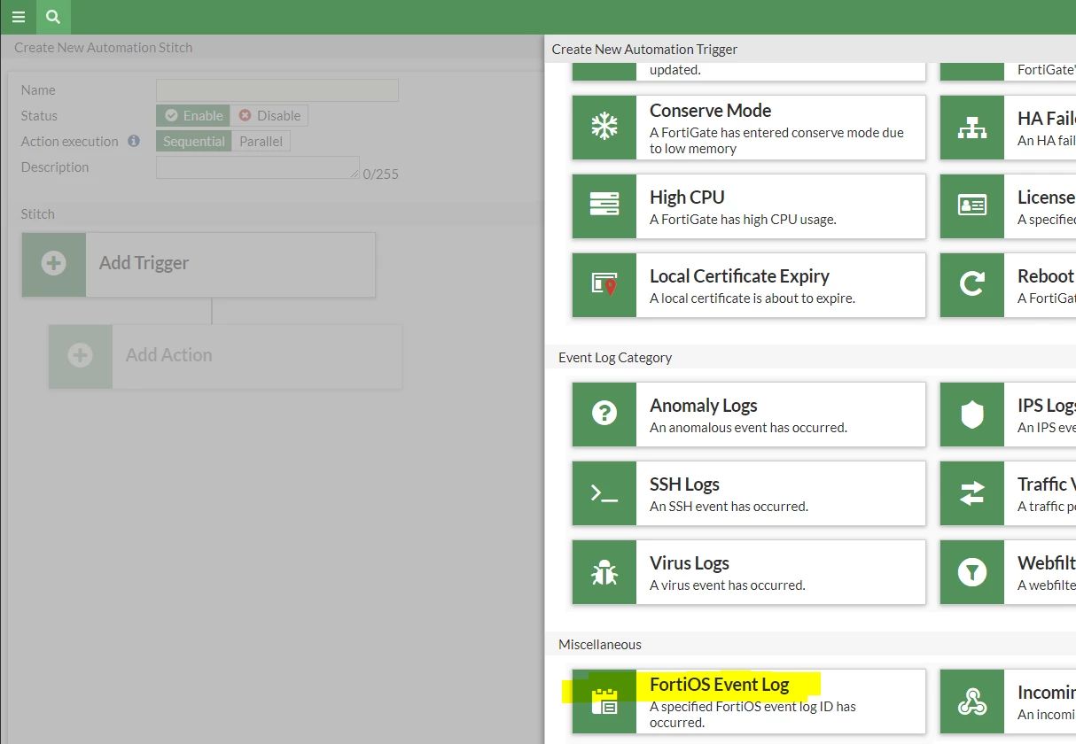Click the Add Action label

(169, 355)
